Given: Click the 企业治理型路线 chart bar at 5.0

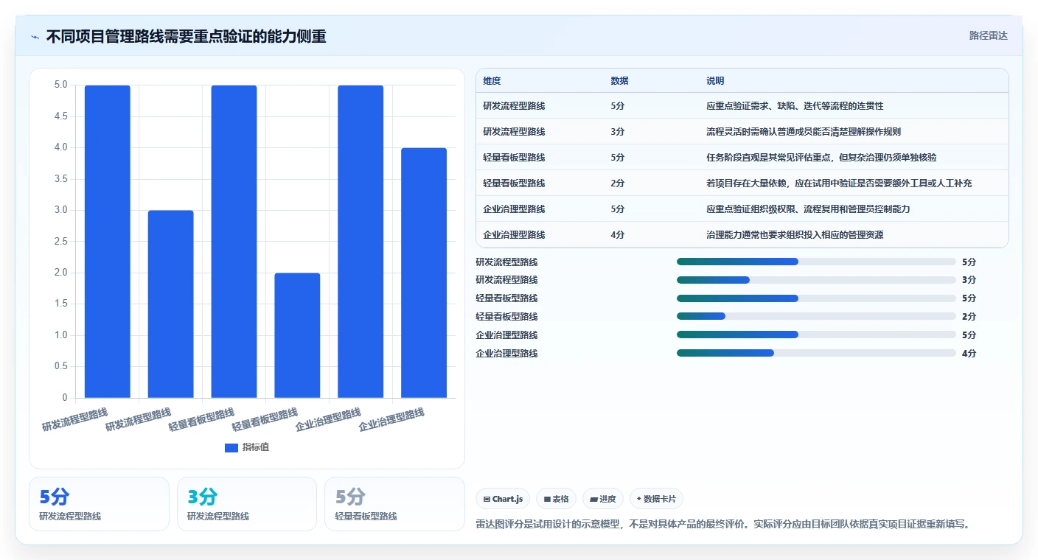Looking at the screenshot, I should click(360, 242).
